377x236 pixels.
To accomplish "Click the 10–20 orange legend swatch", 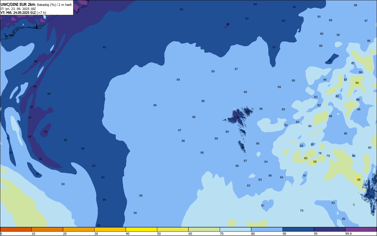I will [47, 229].
